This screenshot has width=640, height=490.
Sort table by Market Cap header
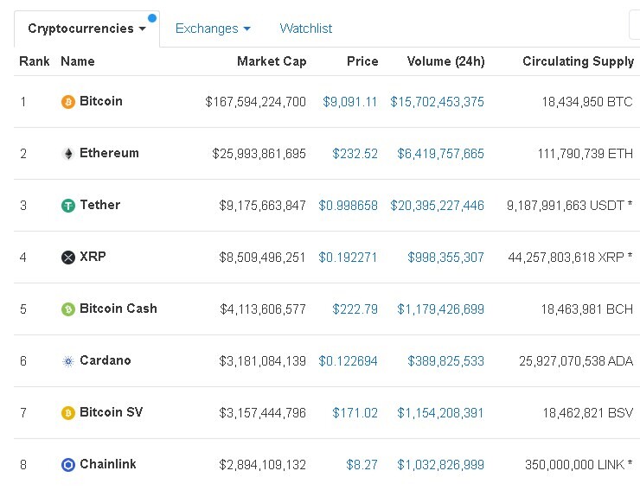pos(272,61)
